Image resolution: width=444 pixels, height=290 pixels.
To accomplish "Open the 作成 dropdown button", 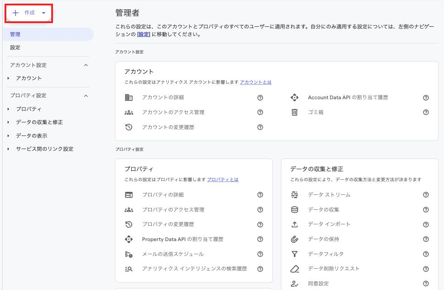I will click(29, 13).
